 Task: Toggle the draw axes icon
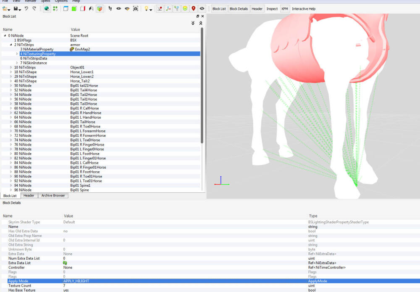[168, 8]
